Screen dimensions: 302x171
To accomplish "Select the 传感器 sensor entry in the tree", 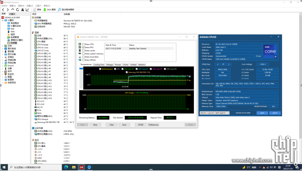I will pyautogui.click(x=14, y=43).
